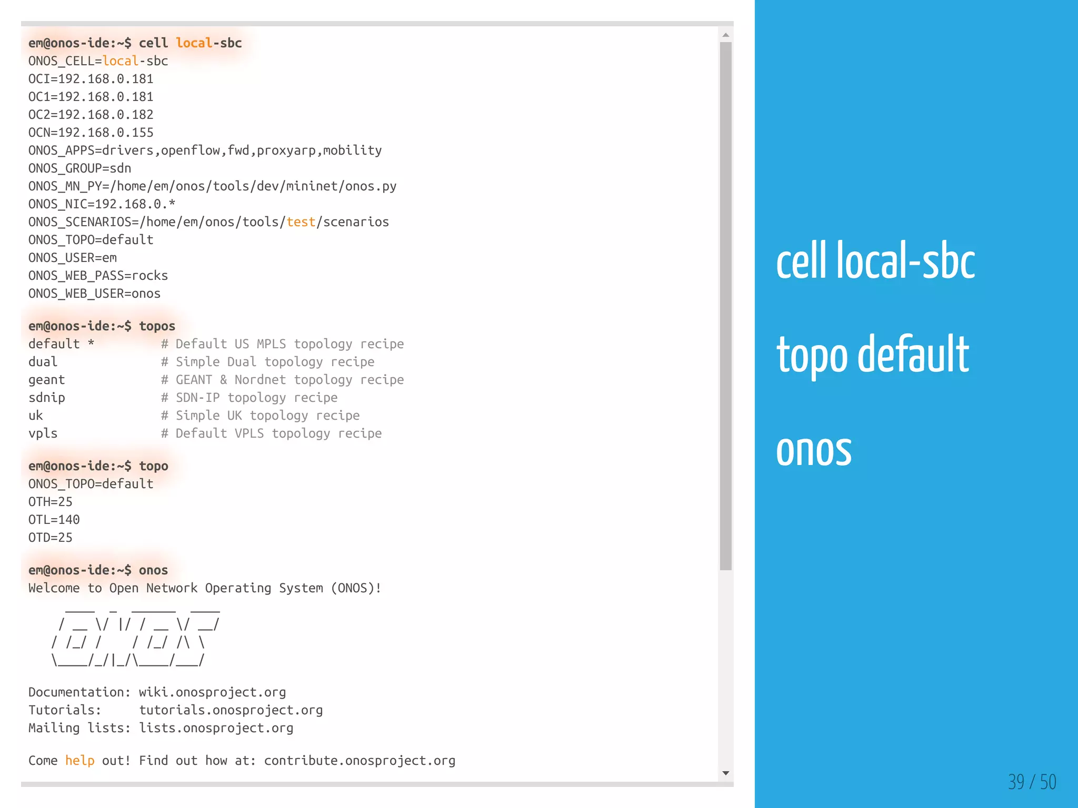This screenshot has width=1078, height=808.
Task: Click the 'geant' topology row
Action: pos(216,380)
